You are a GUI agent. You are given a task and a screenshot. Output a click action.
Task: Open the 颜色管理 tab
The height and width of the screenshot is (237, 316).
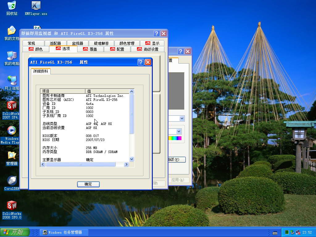pos(127,43)
